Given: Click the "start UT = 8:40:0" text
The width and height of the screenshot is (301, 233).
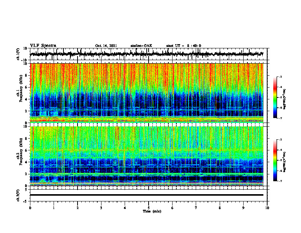Looking at the screenshot, I should [x=184, y=46].
